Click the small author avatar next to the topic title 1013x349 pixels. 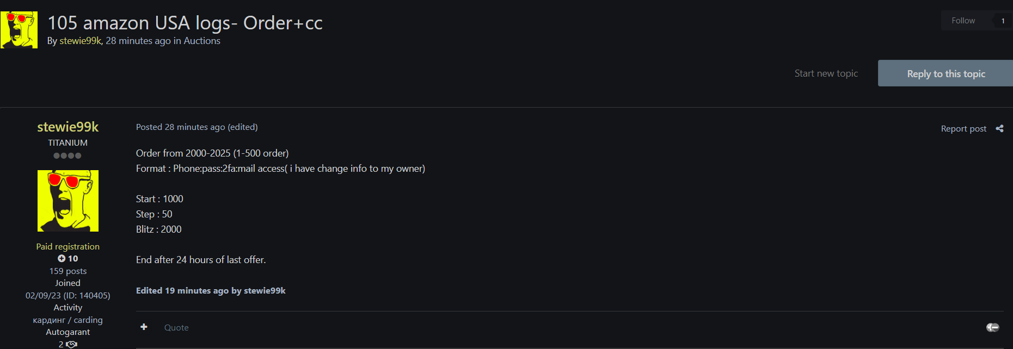pos(19,30)
